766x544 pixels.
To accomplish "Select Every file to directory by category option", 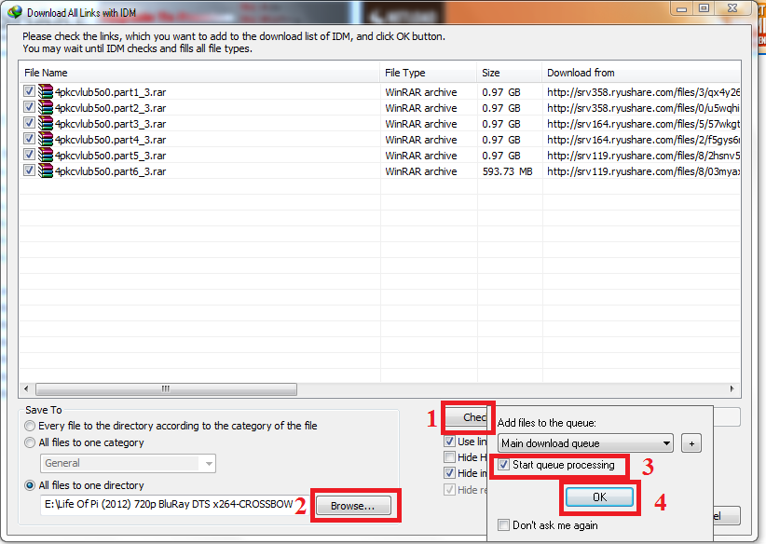I will (31, 426).
